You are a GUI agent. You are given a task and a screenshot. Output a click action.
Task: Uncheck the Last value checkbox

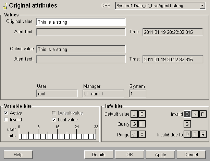pos(54,120)
